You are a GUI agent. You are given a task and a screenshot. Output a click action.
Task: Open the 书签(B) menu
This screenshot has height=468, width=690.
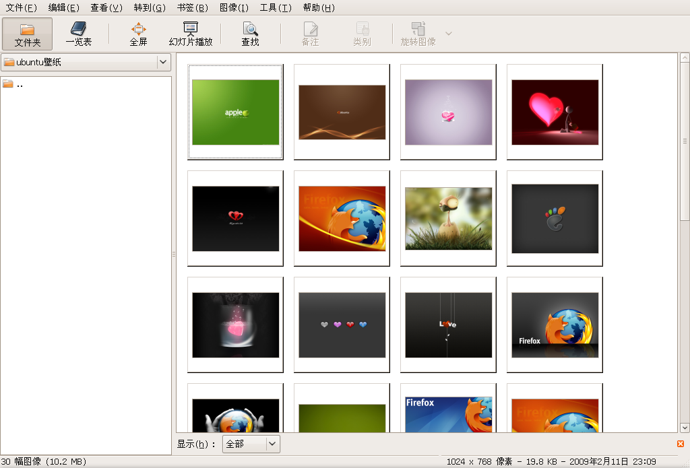pos(192,7)
